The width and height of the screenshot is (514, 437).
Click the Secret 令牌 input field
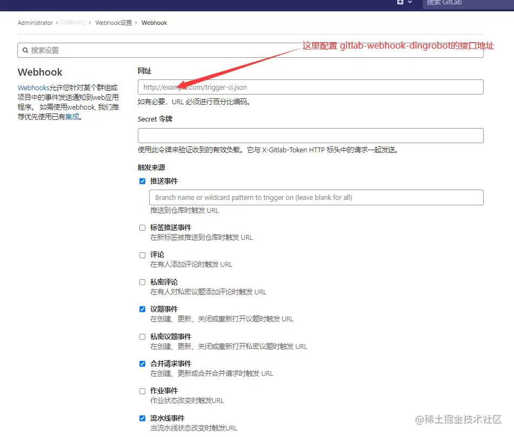[x=310, y=136]
